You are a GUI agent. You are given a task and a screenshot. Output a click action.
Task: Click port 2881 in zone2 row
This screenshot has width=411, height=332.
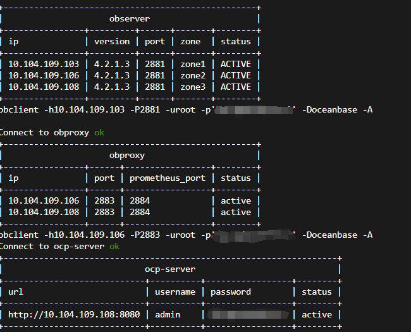tap(155, 75)
